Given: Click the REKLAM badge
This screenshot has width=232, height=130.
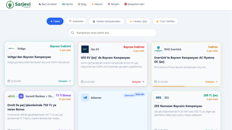Looking at the screenshot, I should 140,94.
